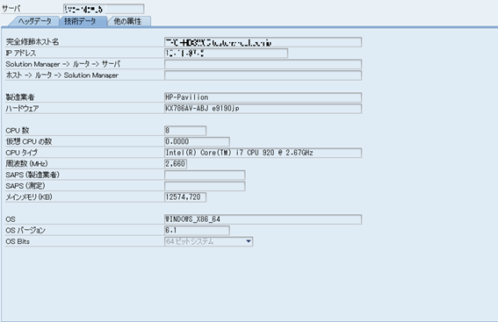Click the 64 ビットシステム combo box

[x=209, y=241]
